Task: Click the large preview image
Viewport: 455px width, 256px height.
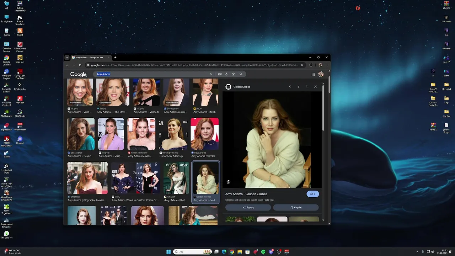Action: (272, 140)
